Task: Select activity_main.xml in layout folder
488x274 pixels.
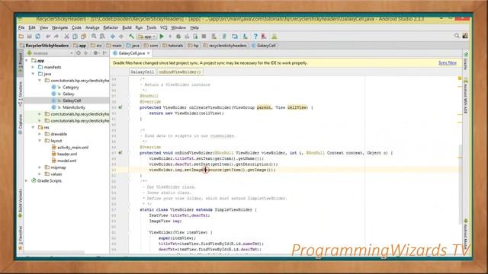Action: 73,147
